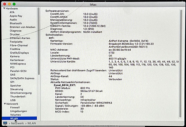The width and height of the screenshot is (186, 127).
Task: Select SATA/SATA Express entry
Action: click(x=22, y=78)
